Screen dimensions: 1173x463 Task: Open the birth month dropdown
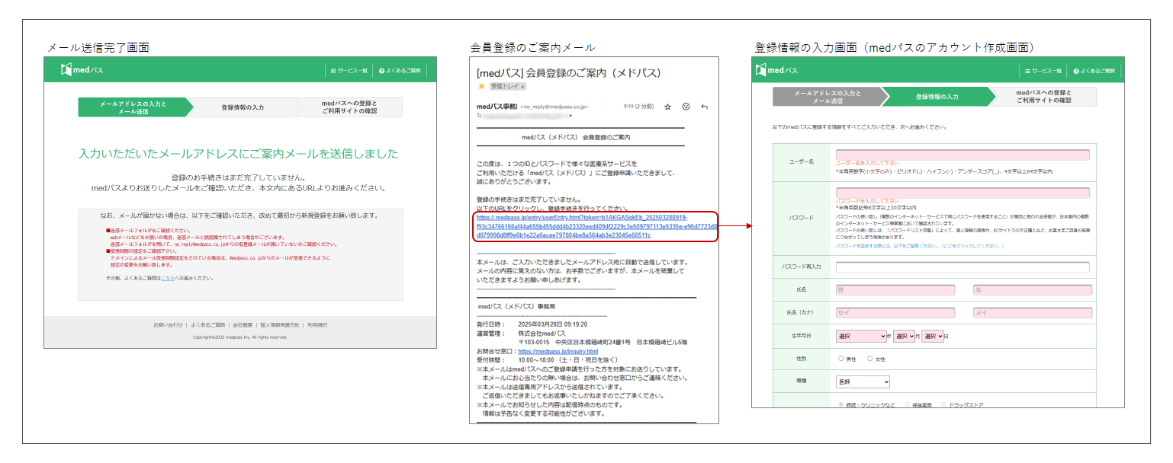tap(905, 336)
